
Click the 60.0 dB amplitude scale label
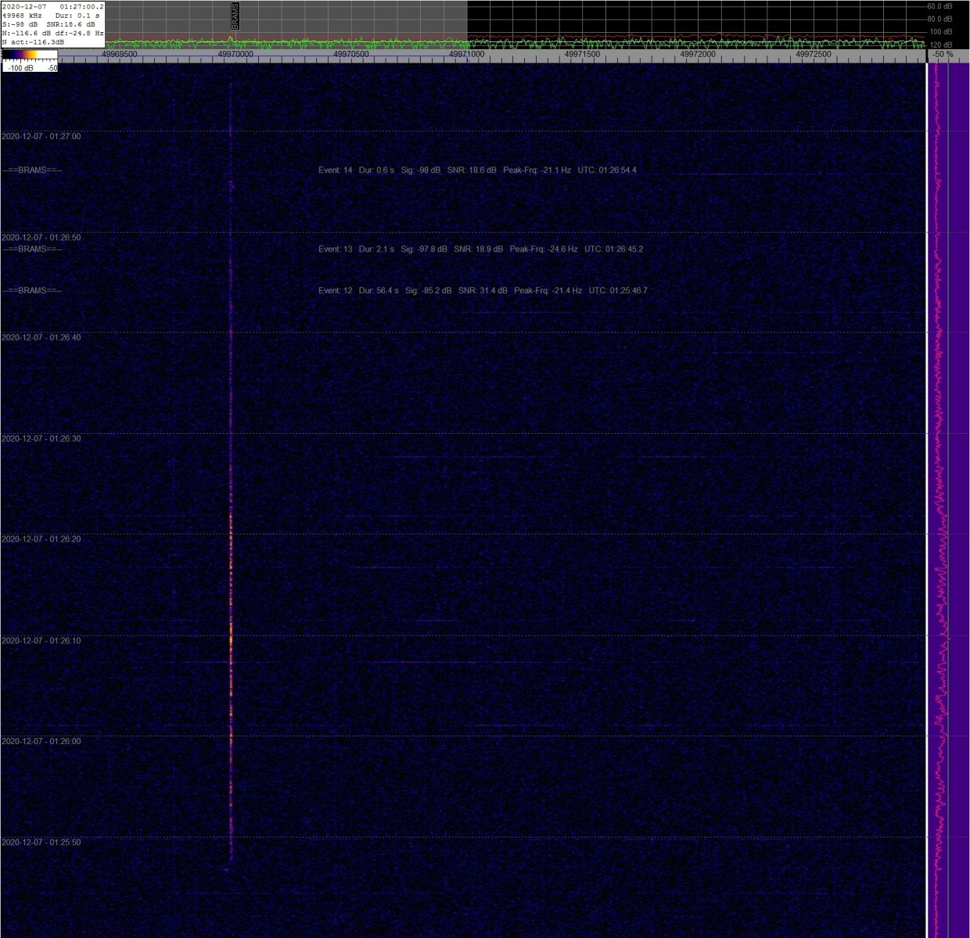939,6
